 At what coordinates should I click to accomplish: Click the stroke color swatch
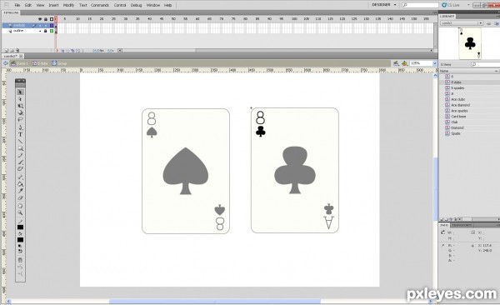click(20, 227)
